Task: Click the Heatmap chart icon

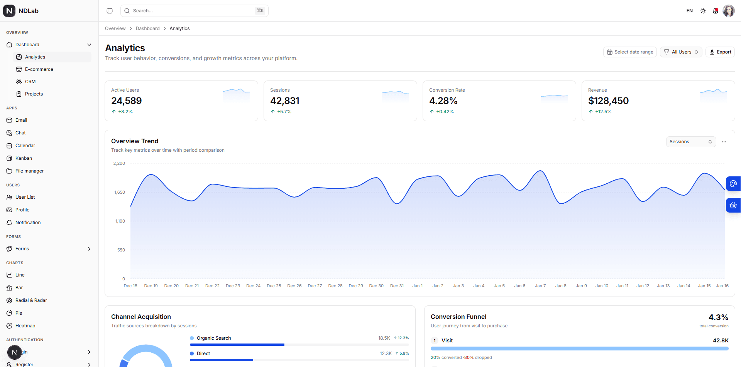Action: pos(9,326)
